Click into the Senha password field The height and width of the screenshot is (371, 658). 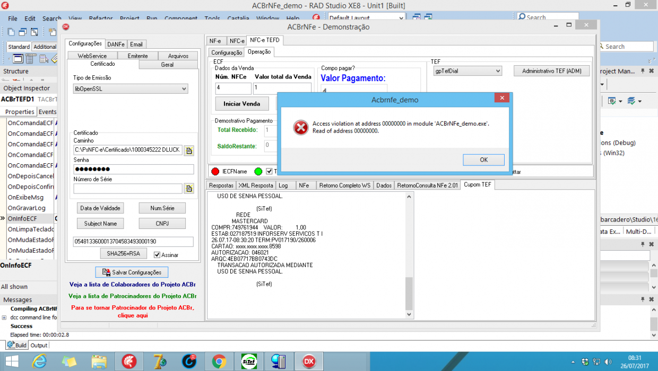coord(134,169)
